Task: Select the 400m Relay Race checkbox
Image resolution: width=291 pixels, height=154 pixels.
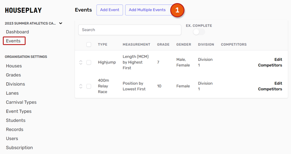Action: click(x=89, y=86)
